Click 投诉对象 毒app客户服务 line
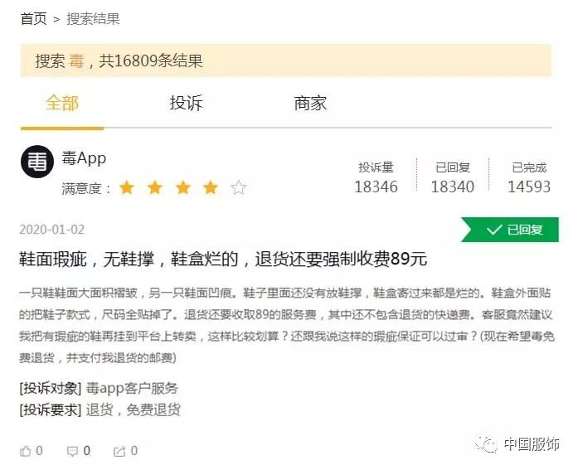Image resolution: width=578 pixels, height=470 pixels. (x=99, y=388)
